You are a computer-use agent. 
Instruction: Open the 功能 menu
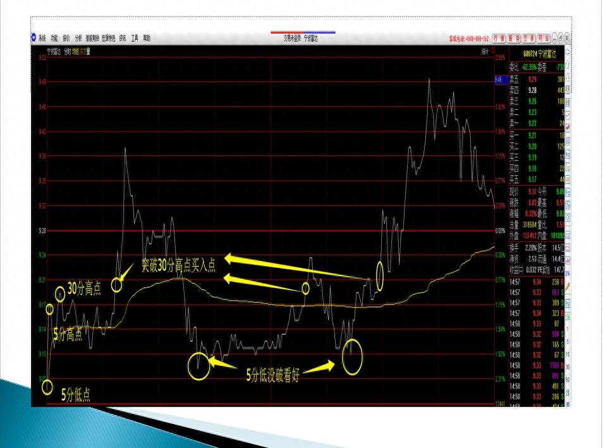coord(54,38)
